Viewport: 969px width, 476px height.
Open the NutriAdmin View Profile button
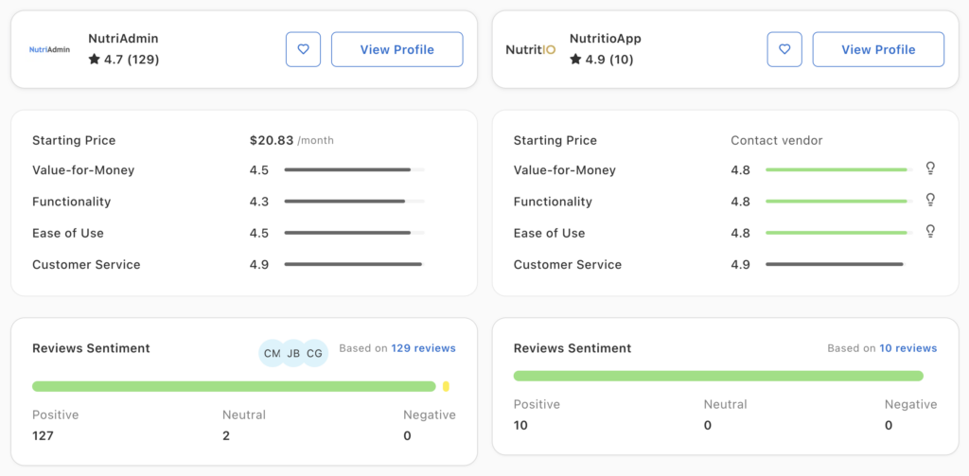click(x=396, y=49)
